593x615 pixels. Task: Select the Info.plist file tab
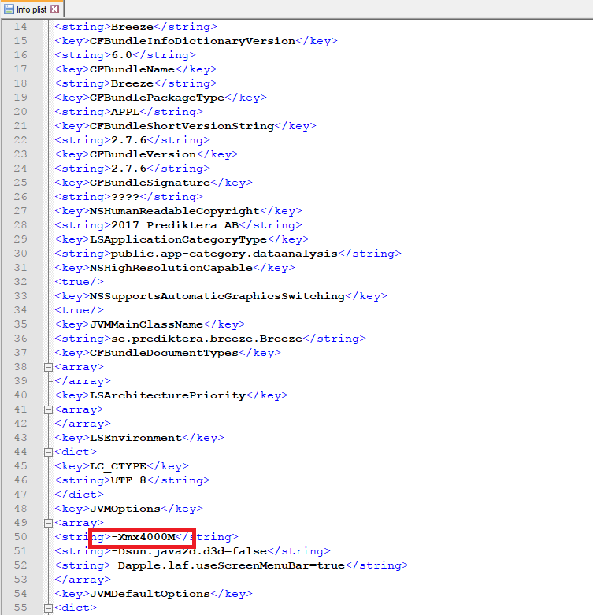point(32,9)
